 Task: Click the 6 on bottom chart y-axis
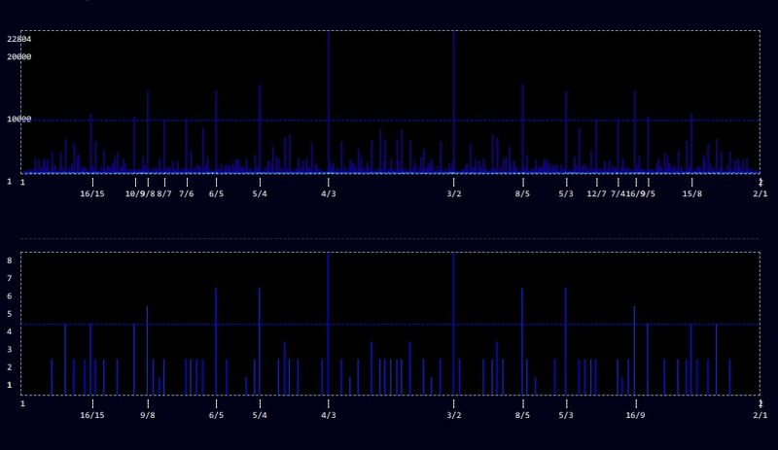10,296
